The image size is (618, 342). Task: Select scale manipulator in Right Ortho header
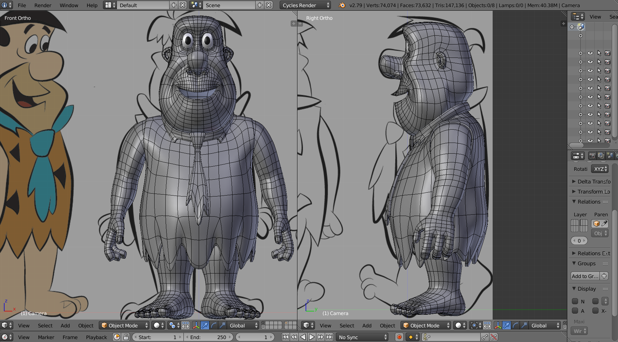(524, 325)
